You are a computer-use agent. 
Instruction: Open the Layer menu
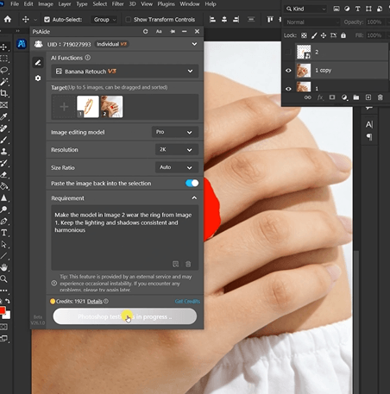[65, 4]
